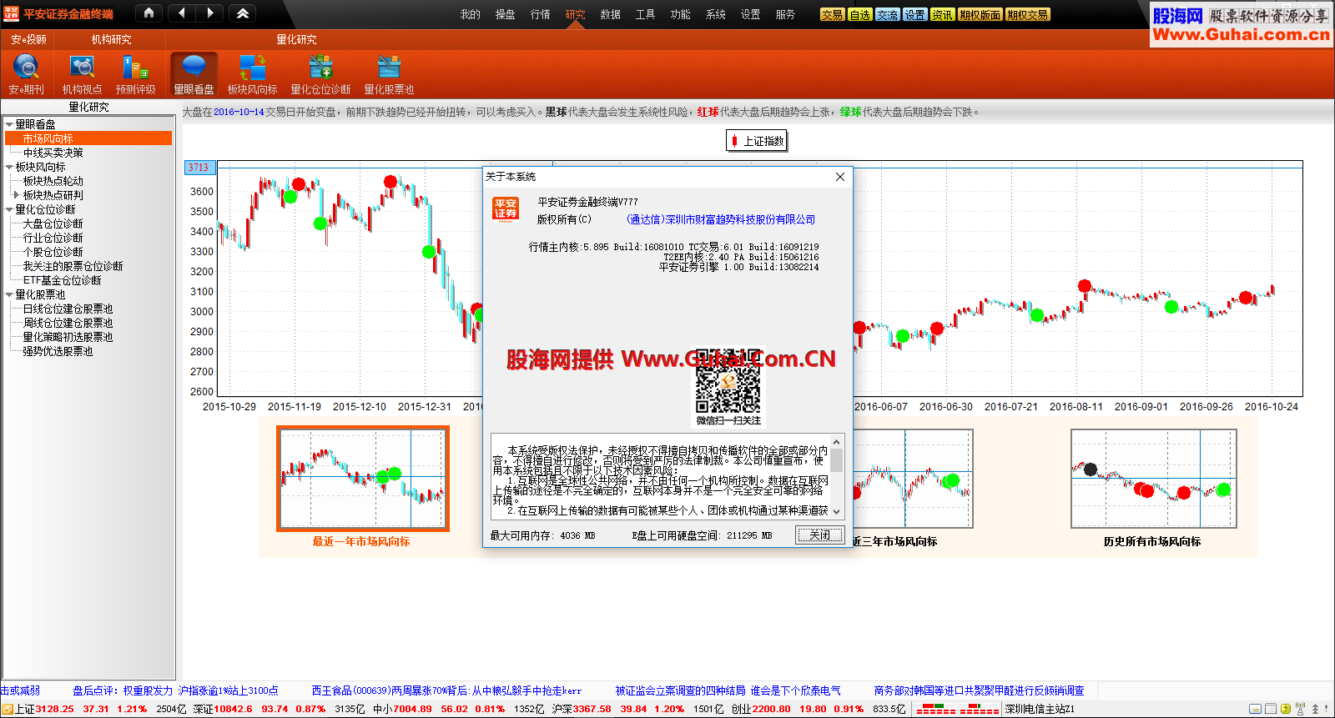Open the 我的 menu
This screenshot has width=1335, height=718.
[470, 14]
